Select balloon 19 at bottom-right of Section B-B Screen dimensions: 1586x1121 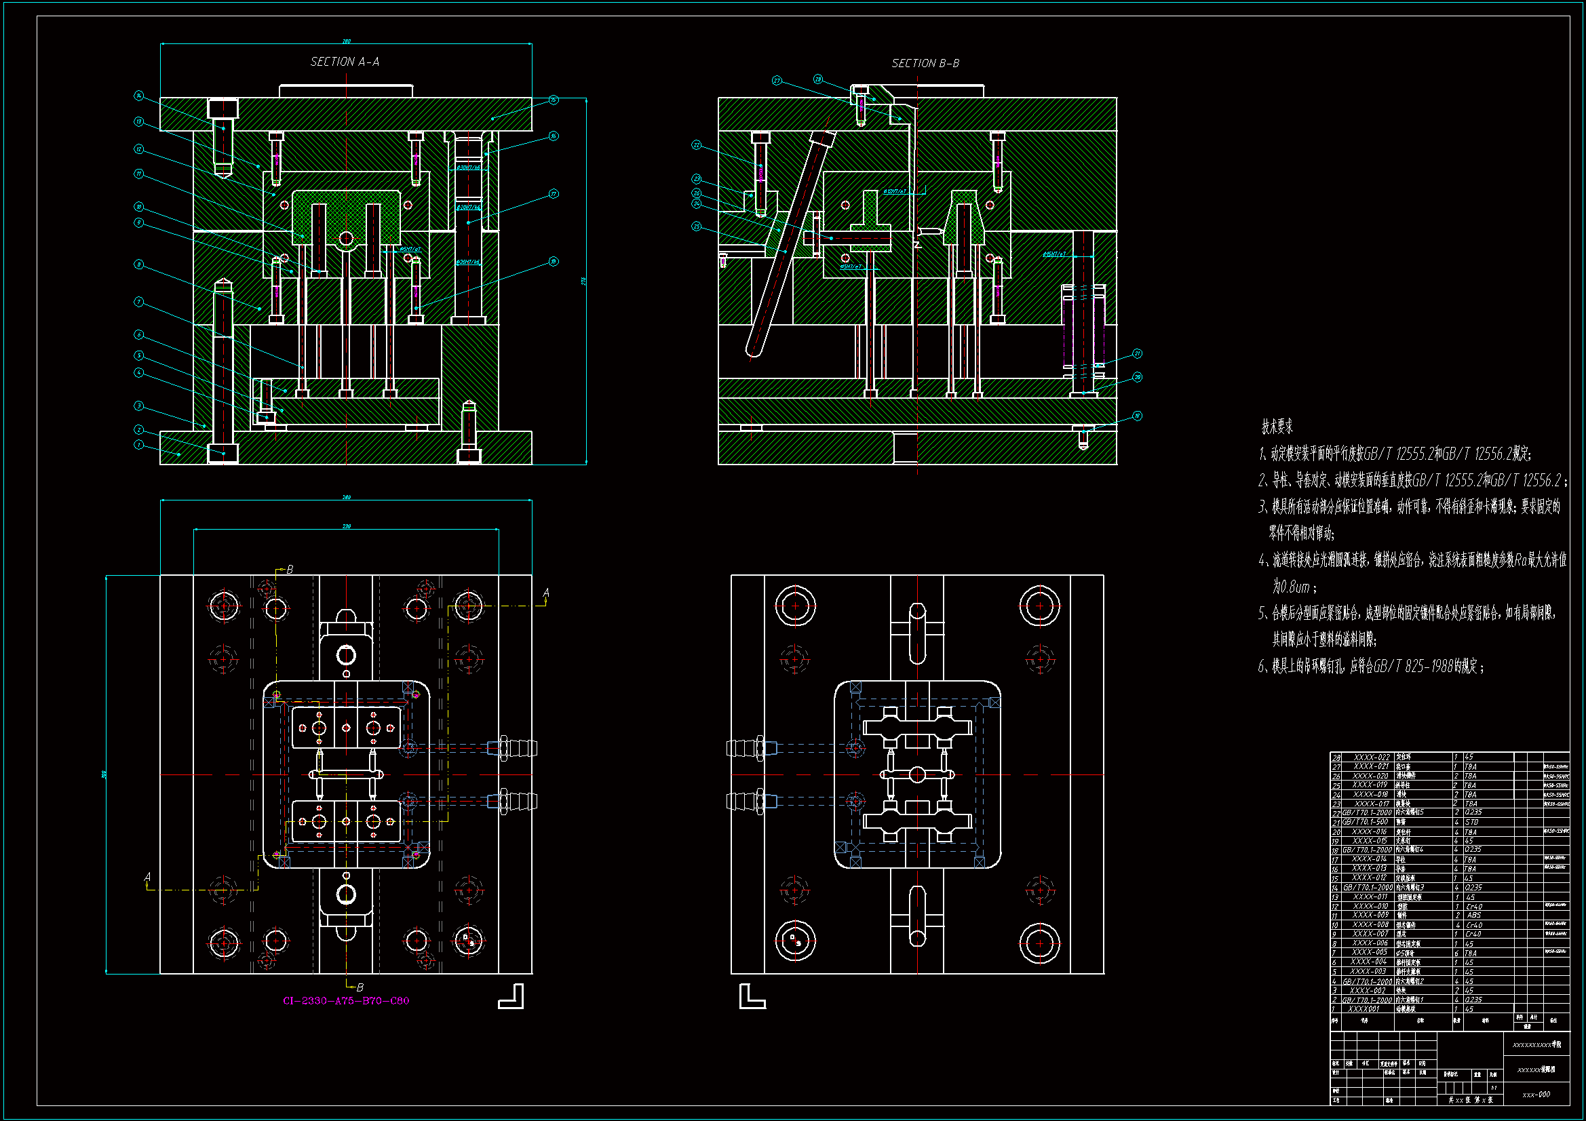1137,416
